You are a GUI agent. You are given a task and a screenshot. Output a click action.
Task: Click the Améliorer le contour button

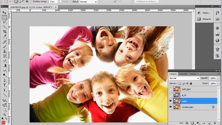click(x=146, y=1)
